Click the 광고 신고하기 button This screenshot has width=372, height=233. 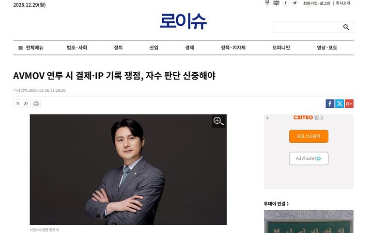pyautogui.click(x=309, y=136)
